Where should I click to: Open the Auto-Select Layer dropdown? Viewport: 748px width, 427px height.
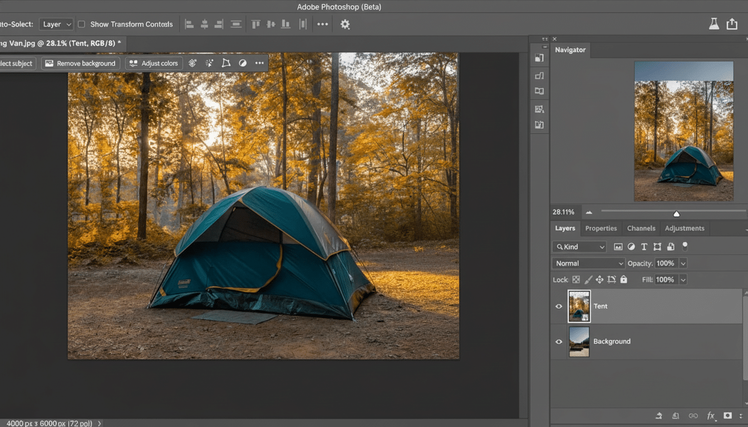pos(56,24)
